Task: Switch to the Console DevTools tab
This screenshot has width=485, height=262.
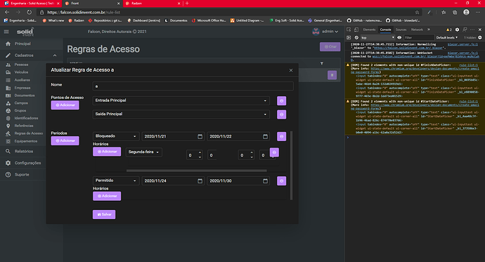Action: [385, 30]
